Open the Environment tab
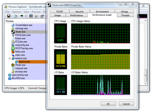Image resolution: width=152 pixels, height=112 pixels. coord(102,12)
